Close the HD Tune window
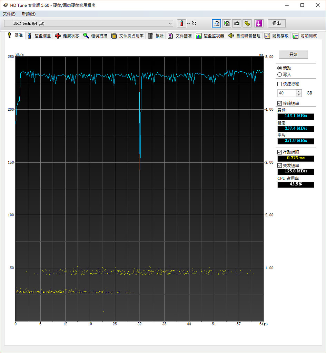 (x=318, y=5)
